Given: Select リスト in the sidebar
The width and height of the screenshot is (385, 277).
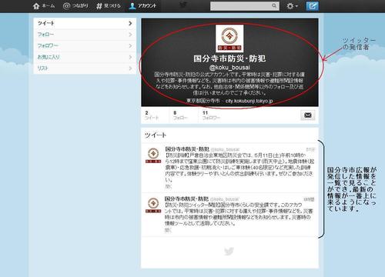Looking at the screenshot, I should point(85,68).
